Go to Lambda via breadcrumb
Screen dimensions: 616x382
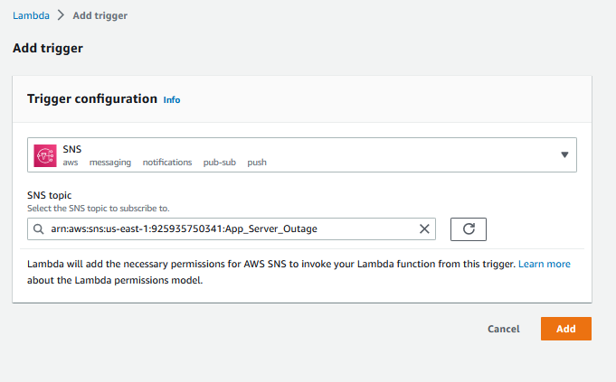[x=30, y=16]
